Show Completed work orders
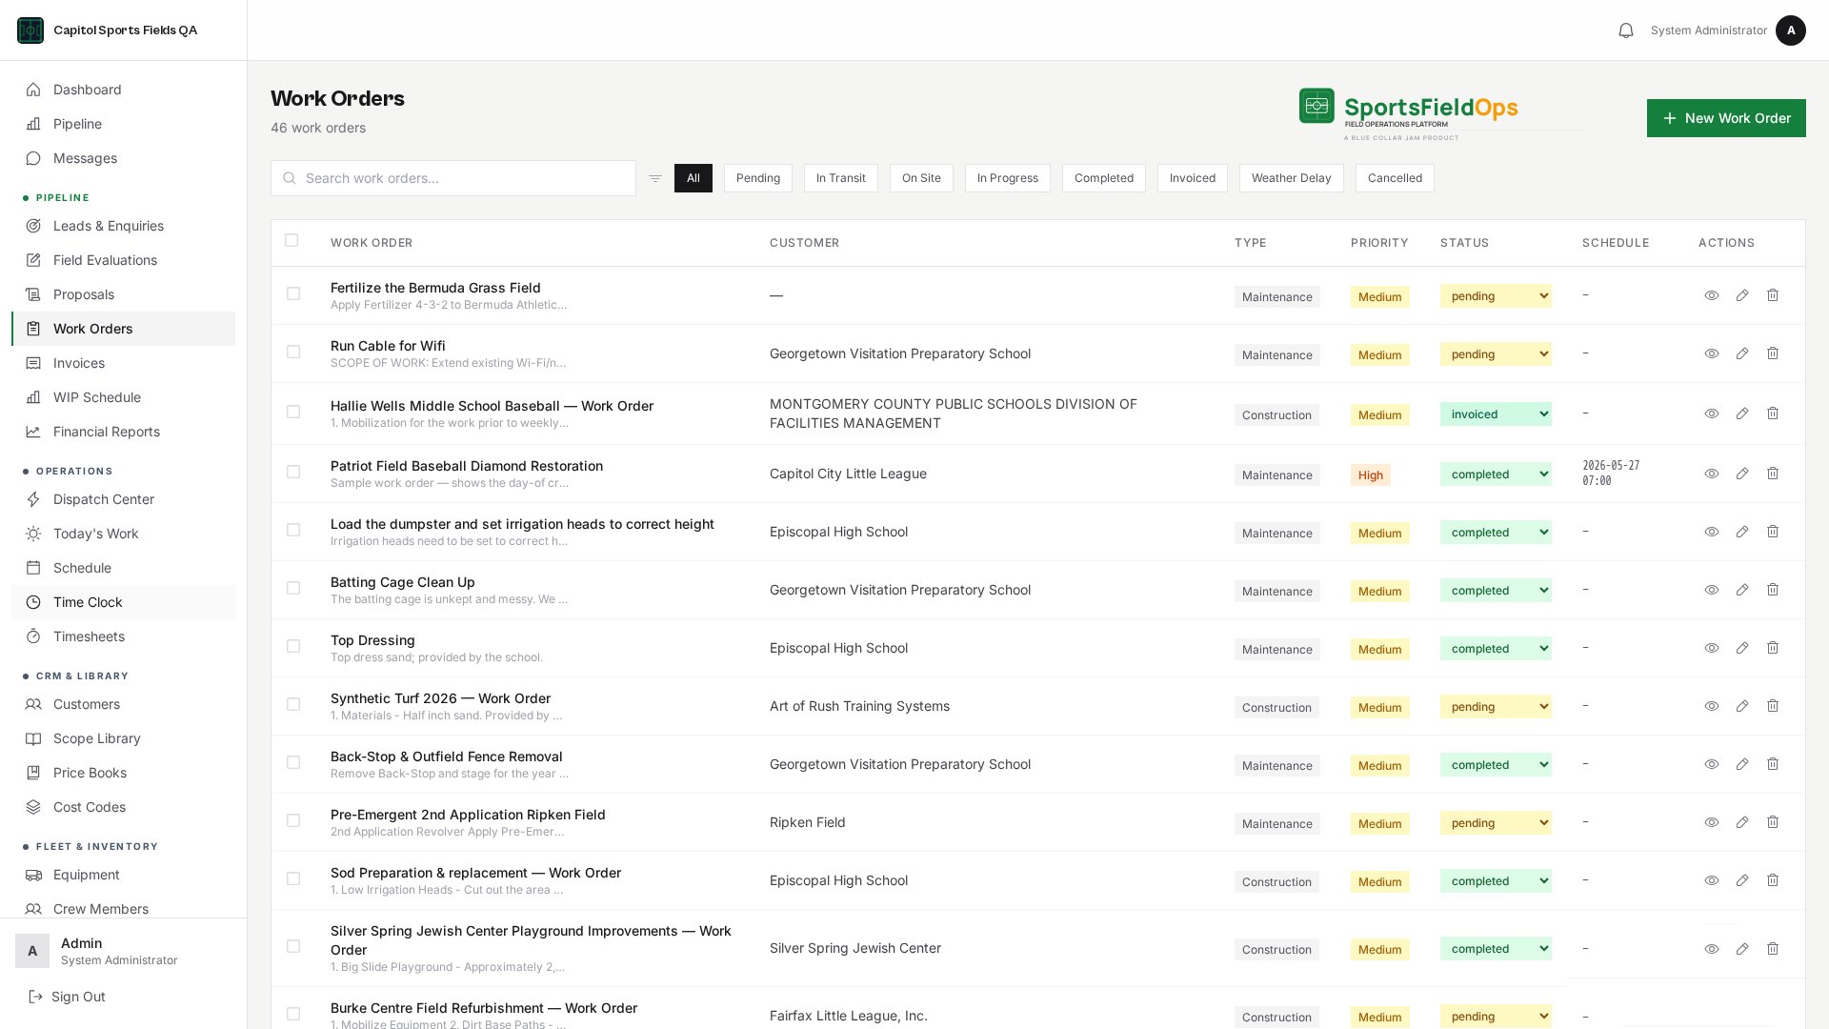This screenshot has height=1029, width=1829. point(1104,178)
